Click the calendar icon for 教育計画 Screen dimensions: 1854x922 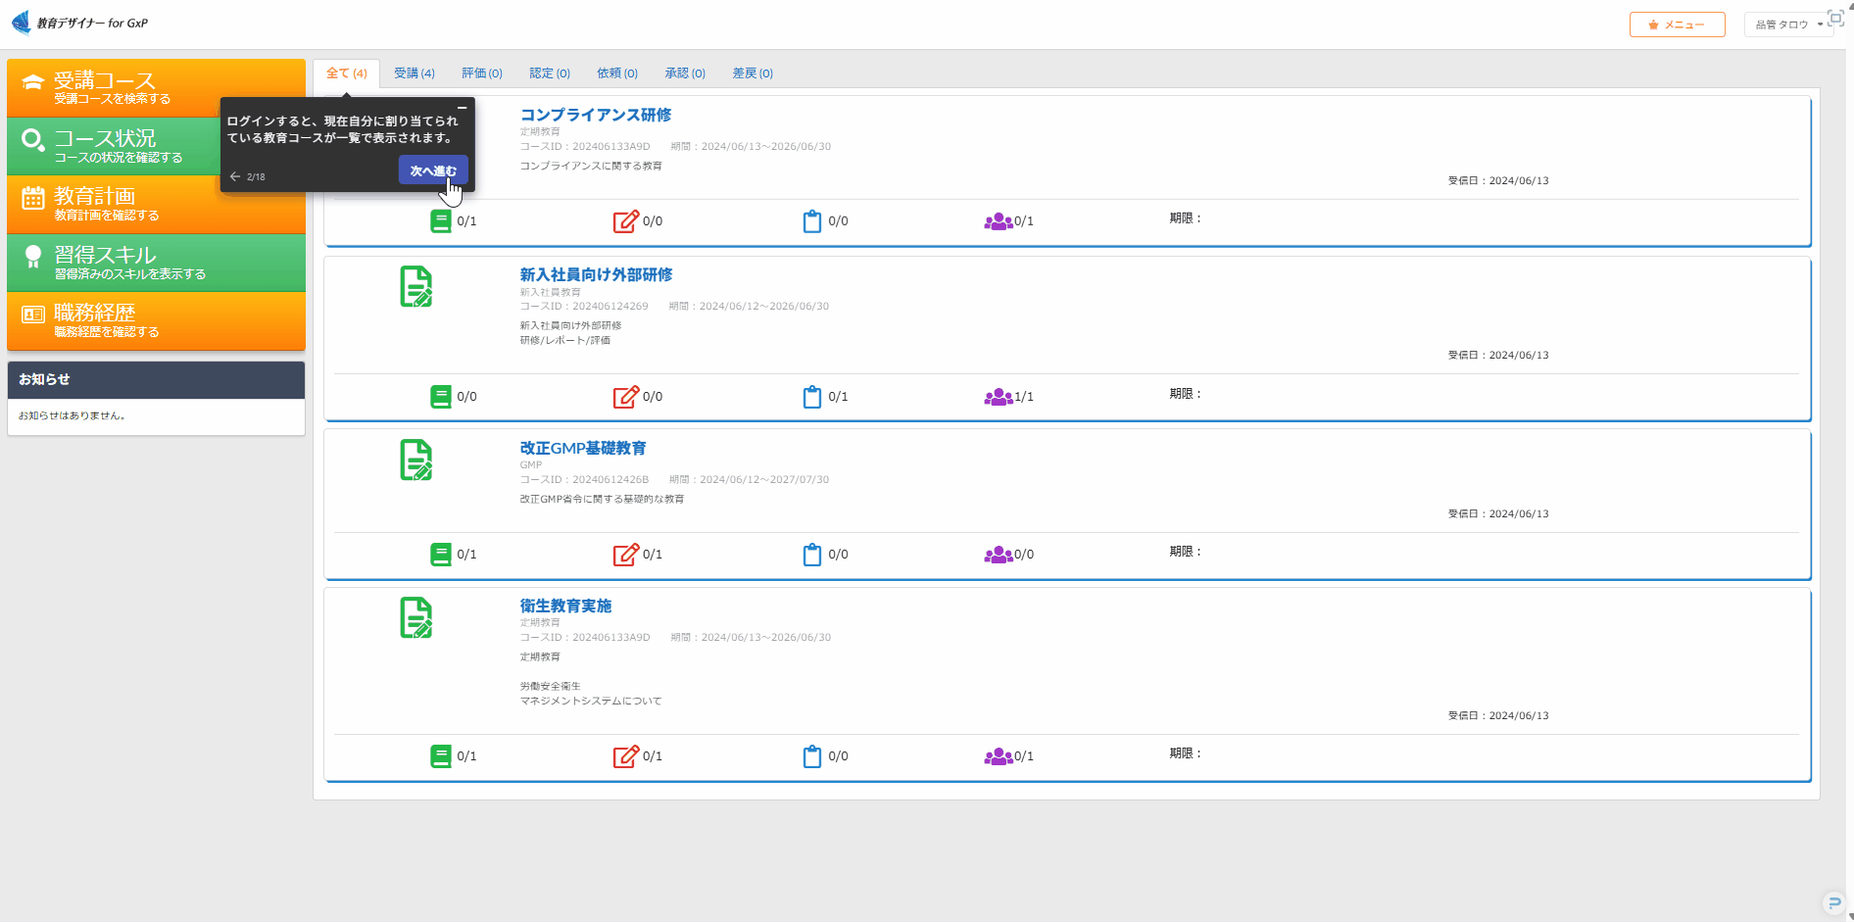[x=33, y=198]
